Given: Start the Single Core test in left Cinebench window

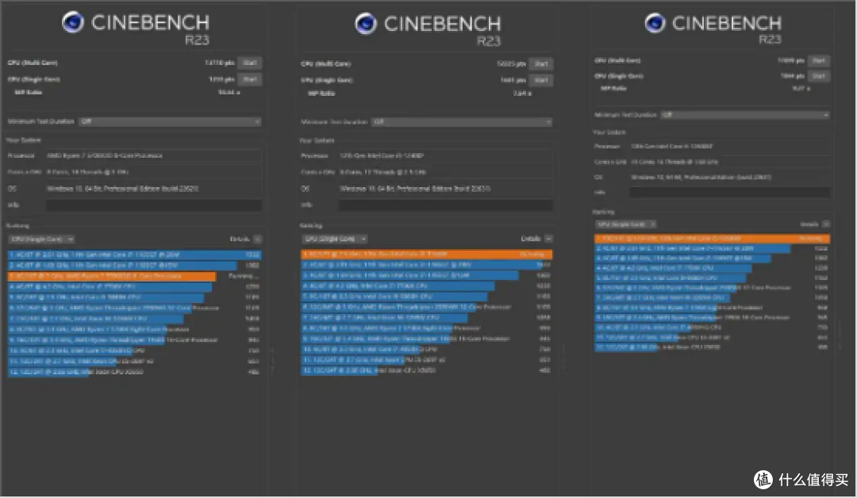Looking at the screenshot, I should point(250,79).
